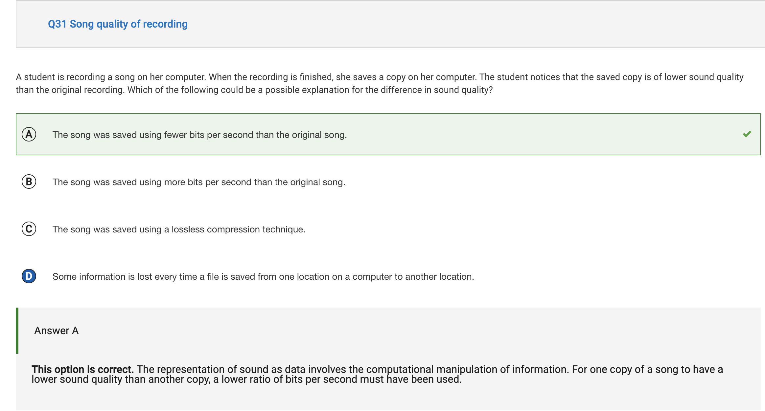Viewport: 765px width, 411px height.
Task: Select the filled option D circle
Action: pyautogui.click(x=29, y=276)
